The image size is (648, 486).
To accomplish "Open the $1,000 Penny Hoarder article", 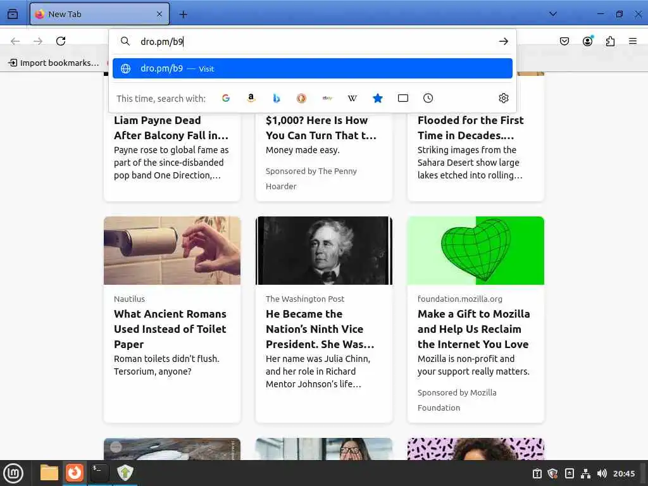I will point(321,128).
